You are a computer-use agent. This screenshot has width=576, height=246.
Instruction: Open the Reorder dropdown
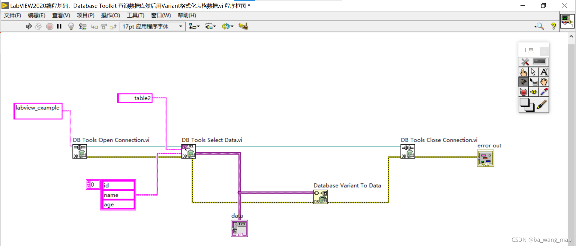(227, 26)
